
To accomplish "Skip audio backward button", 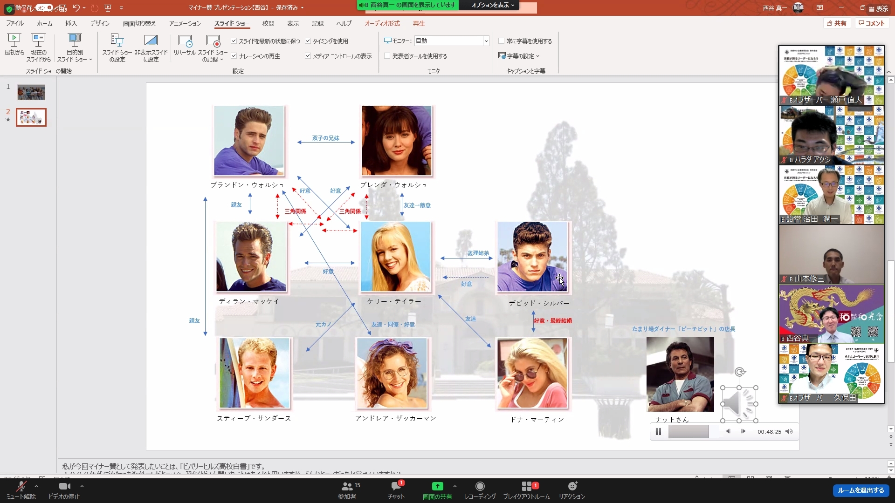I will [728, 431].
